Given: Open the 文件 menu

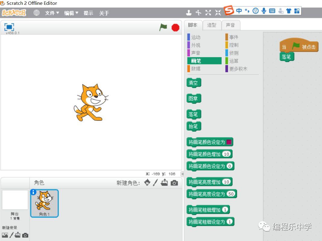Looking at the screenshot, I should coord(52,13).
